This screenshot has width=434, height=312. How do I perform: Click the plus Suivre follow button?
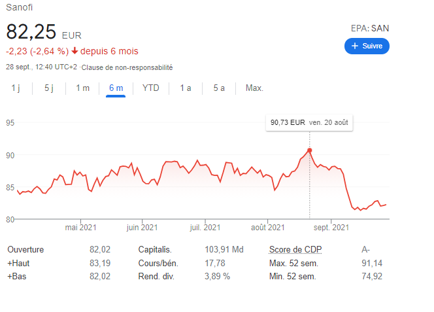point(367,46)
